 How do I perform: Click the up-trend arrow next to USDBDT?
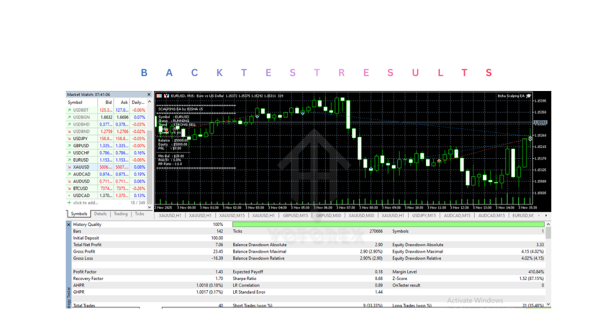69,110
